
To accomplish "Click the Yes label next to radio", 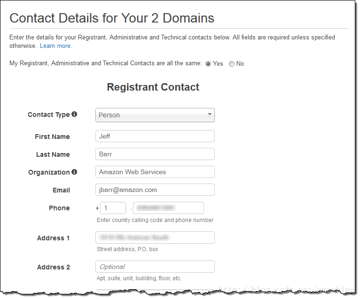I will (218, 63).
